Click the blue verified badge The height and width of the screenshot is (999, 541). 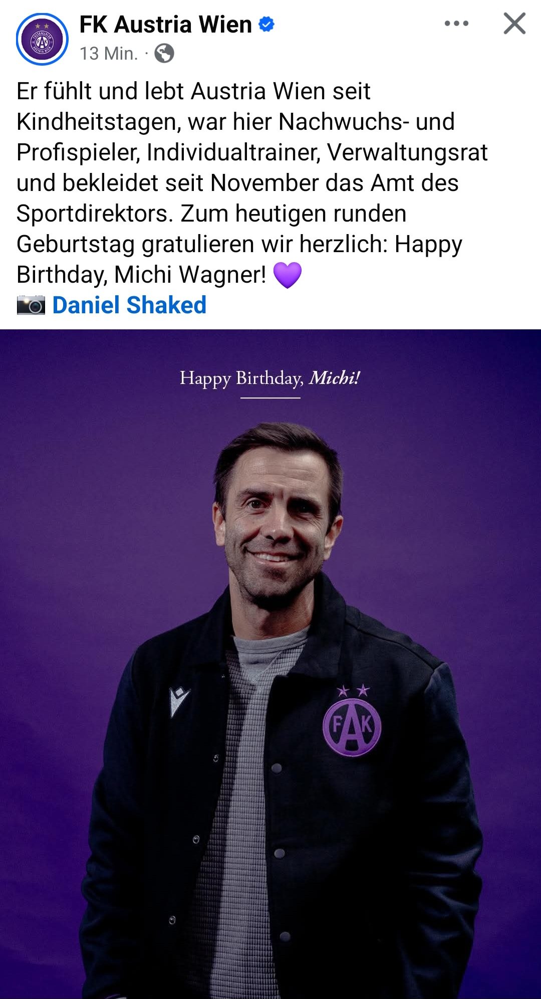pyautogui.click(x=266, y=24)
